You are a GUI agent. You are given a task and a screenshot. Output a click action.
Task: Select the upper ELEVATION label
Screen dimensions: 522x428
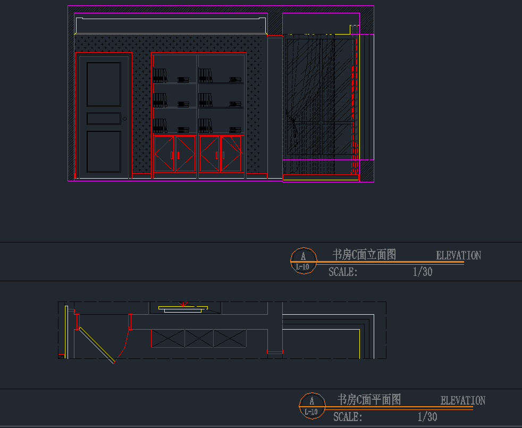click(458, 256)
